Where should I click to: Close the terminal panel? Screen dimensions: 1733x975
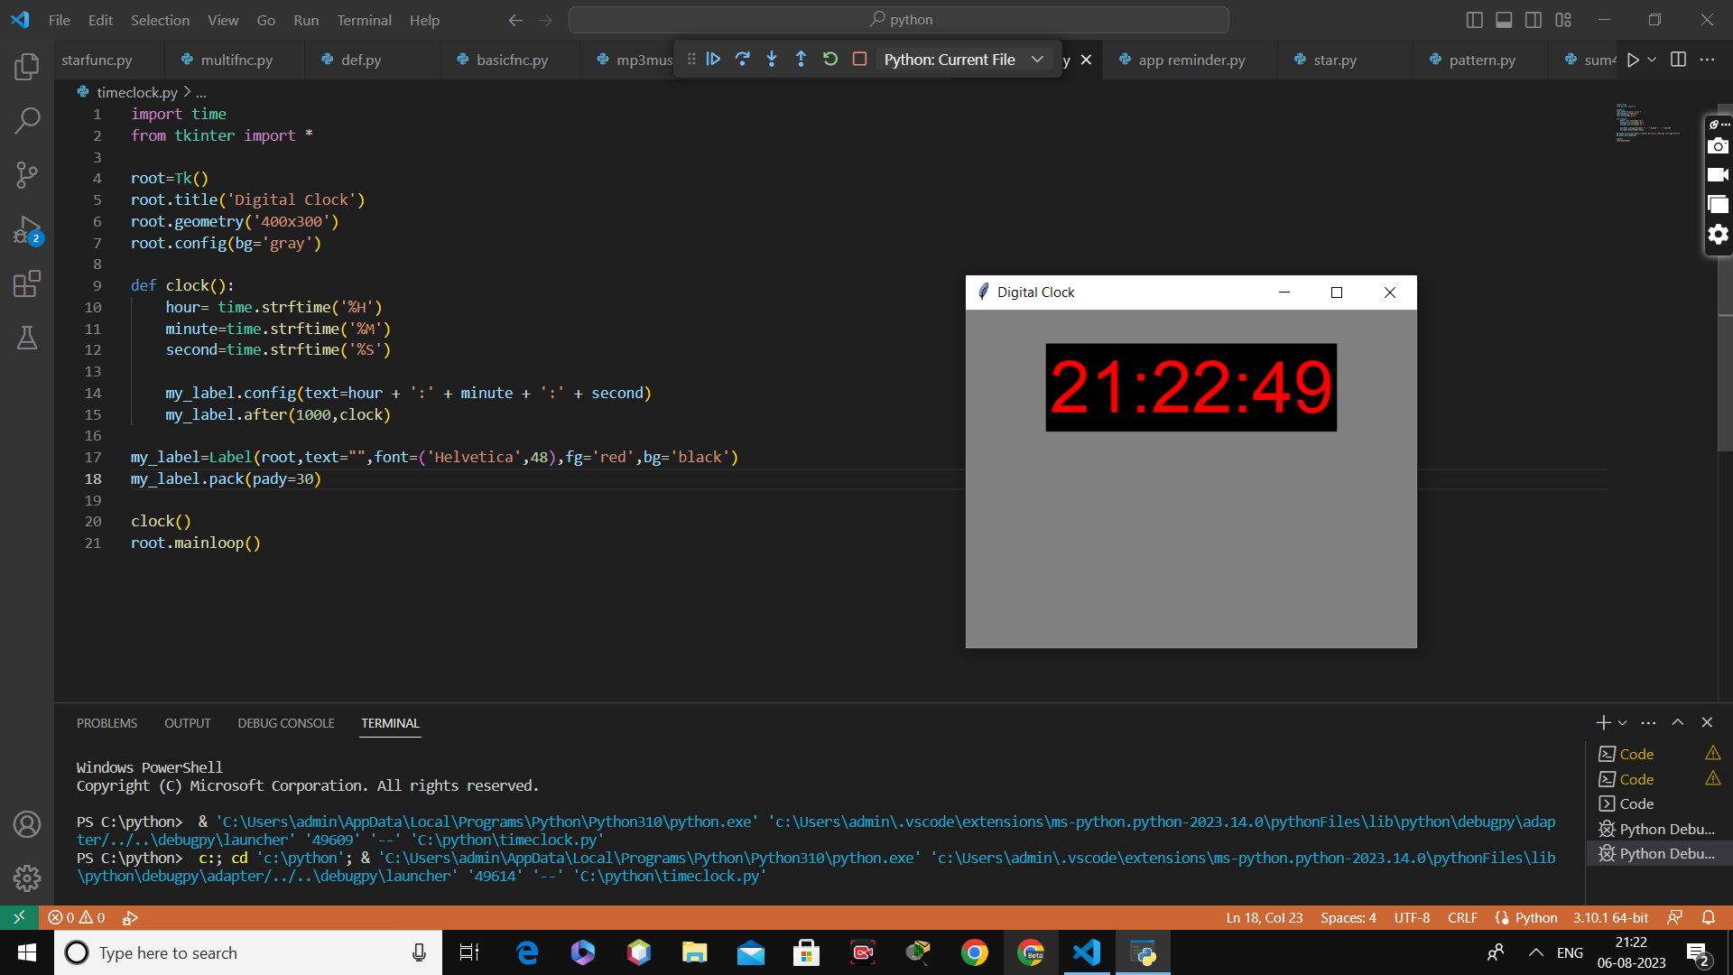[1707, 722]
